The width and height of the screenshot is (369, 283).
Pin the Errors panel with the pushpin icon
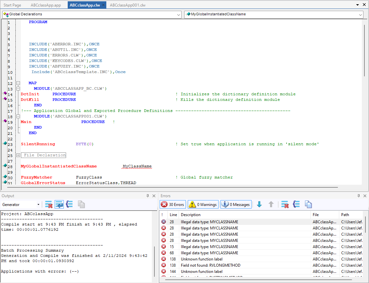pos(359,196)
